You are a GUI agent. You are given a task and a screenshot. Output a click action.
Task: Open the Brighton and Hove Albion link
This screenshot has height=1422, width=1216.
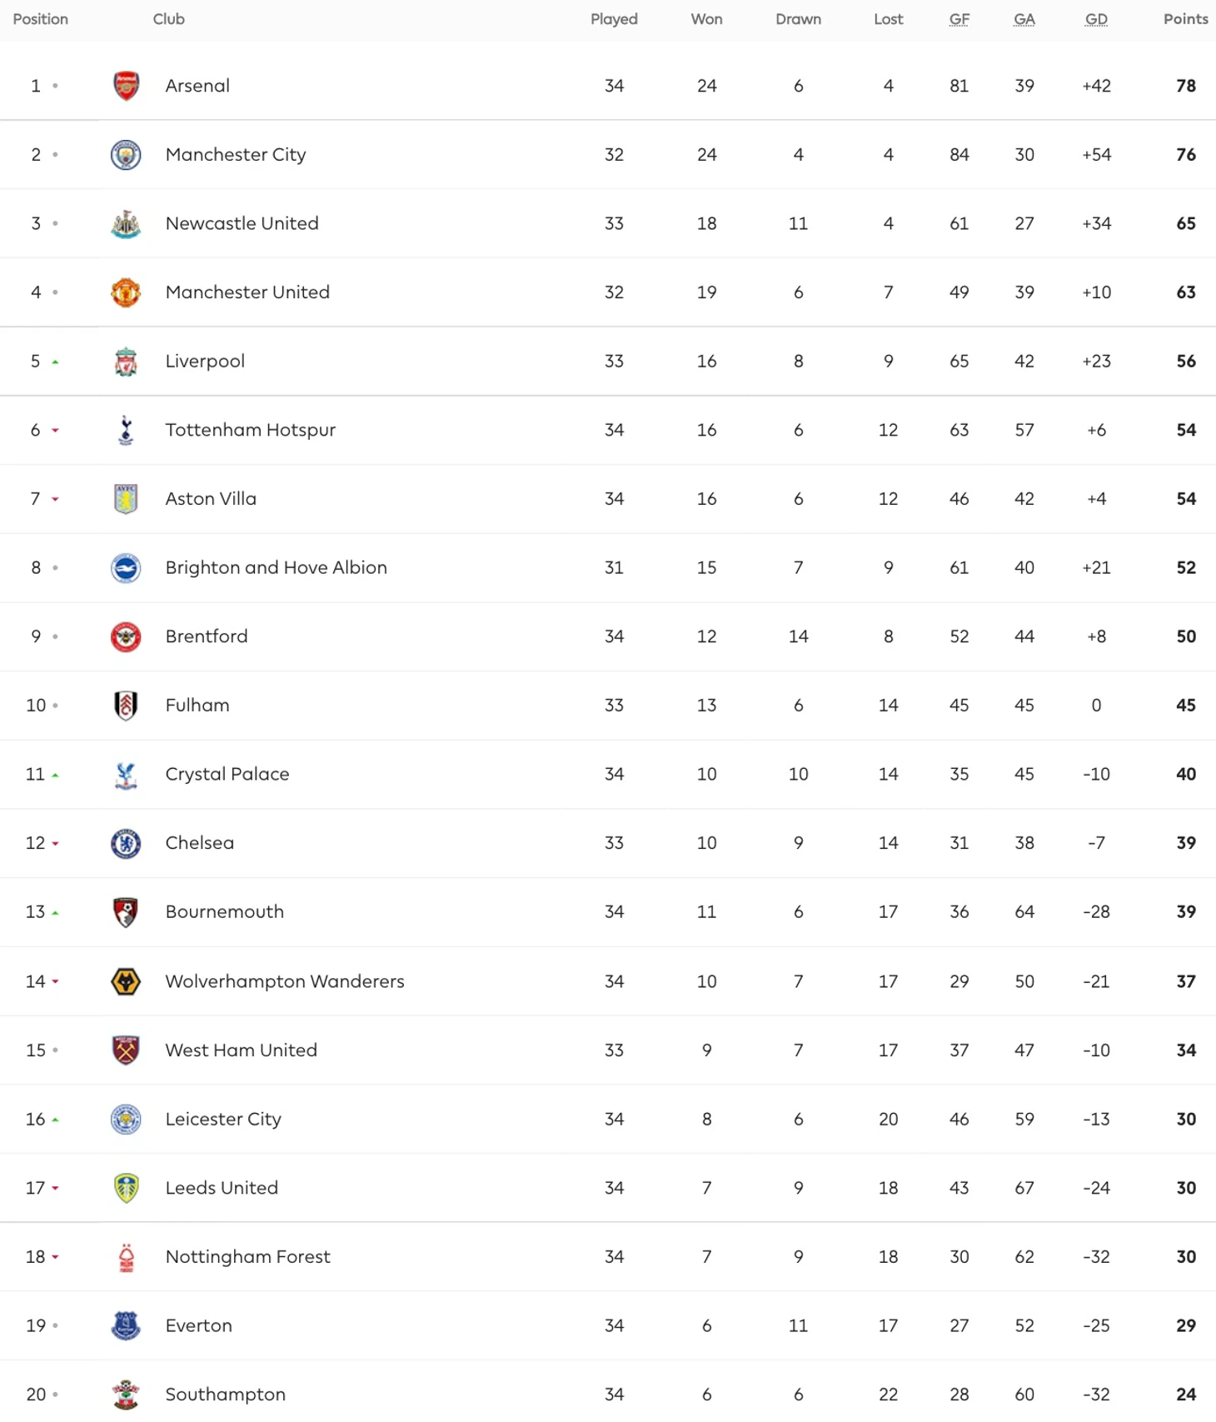point(276,568)
